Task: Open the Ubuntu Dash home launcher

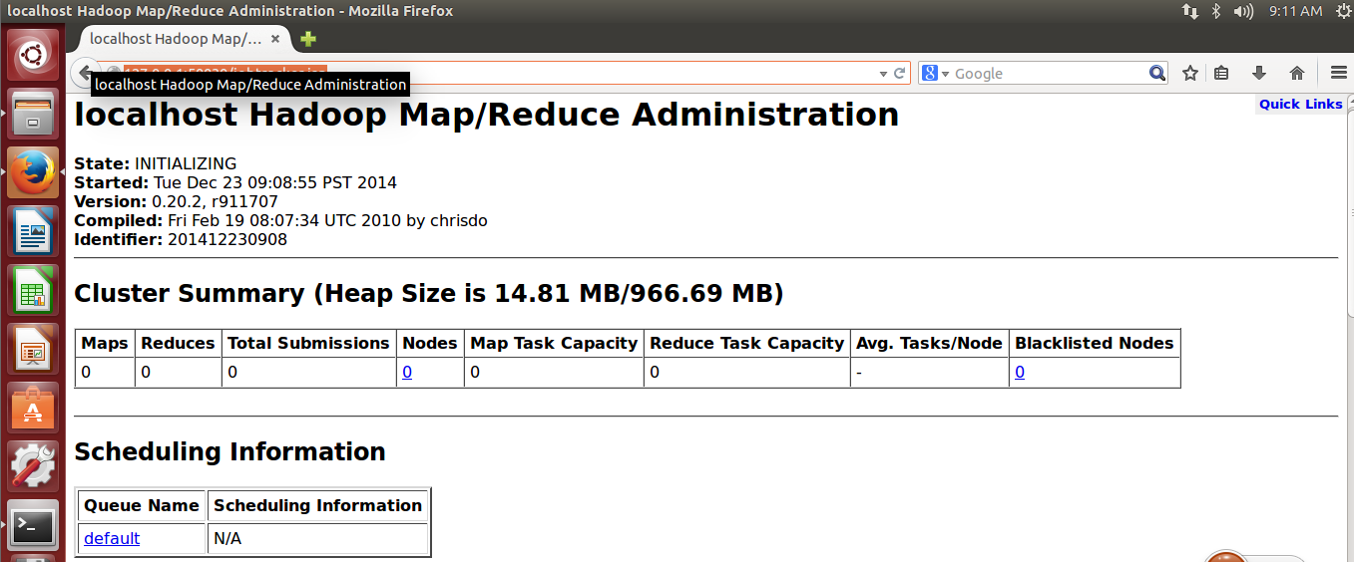Action: pyautogui.click(x=33, y=54)
